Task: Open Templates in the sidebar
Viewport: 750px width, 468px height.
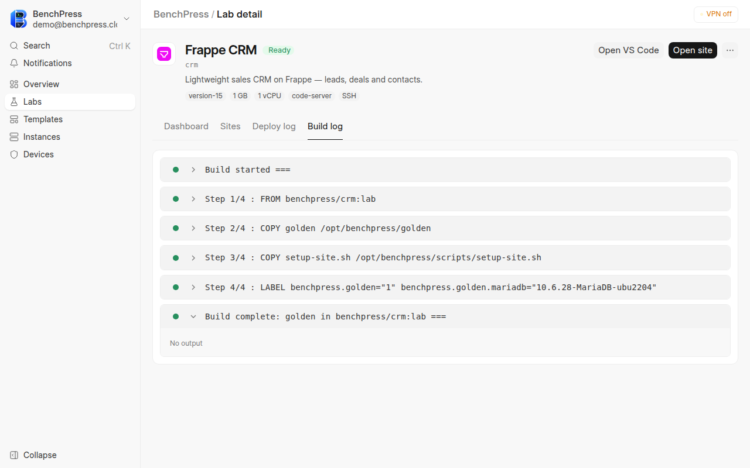Action: click(70, 119)
